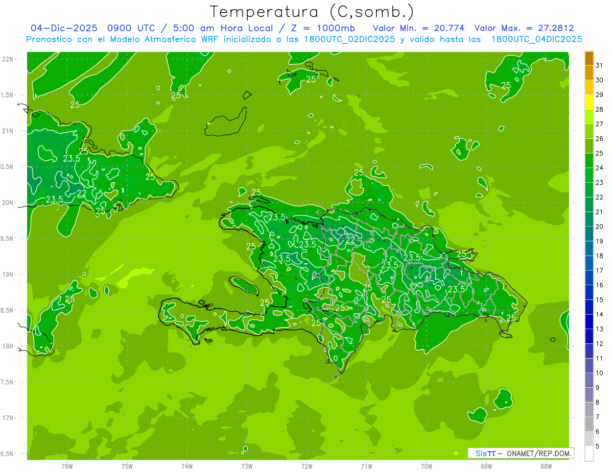The width and height of the screenshot is (613, 473).
Task: Click the colorbar value label "19"
Action: (x=600, y=241)
